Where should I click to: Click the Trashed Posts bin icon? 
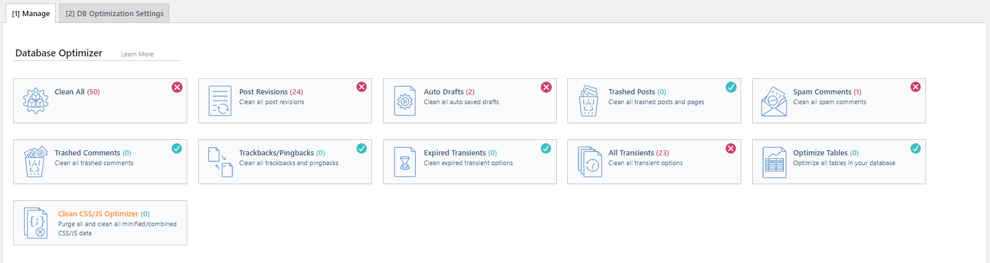pyautogui.click(x=589, y=101)
